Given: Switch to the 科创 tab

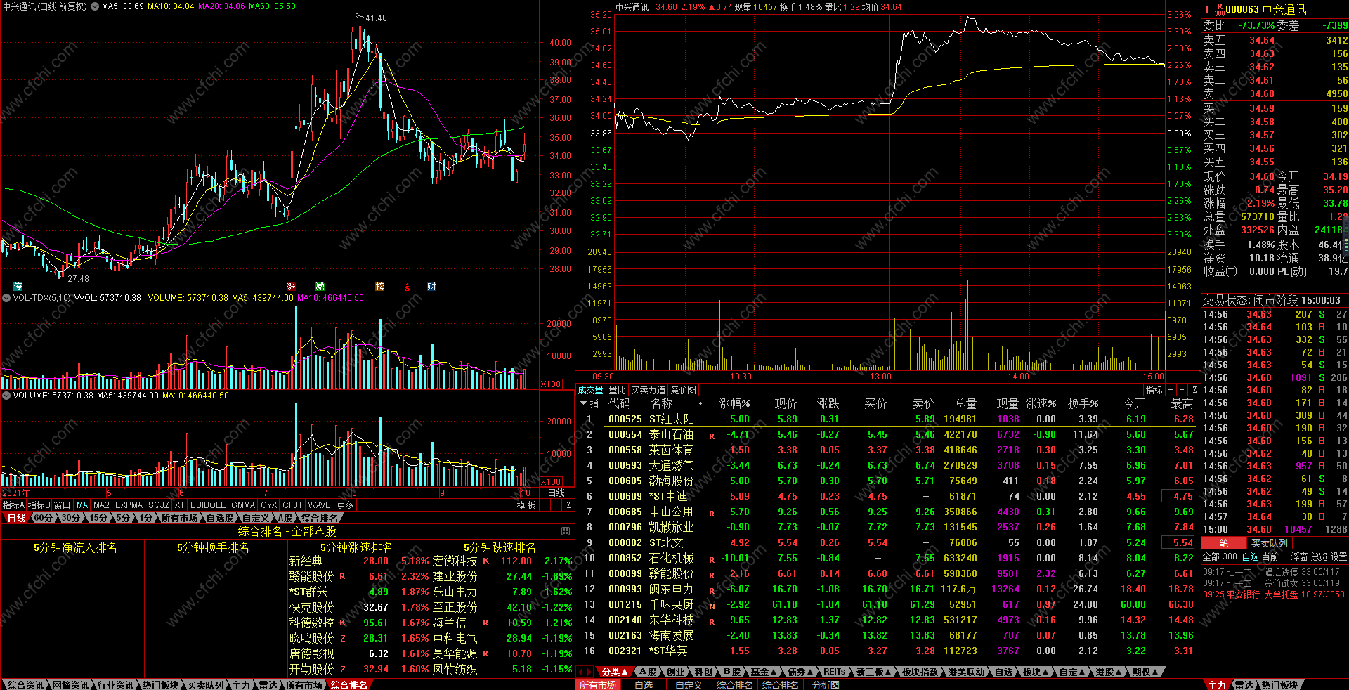Looking at the screenshot, I should tap(703, 672).
